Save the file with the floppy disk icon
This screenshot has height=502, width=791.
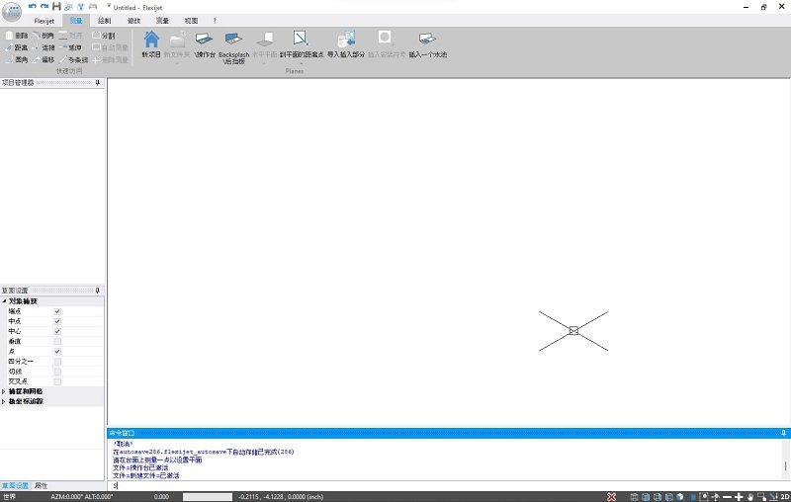(x=56, y=7)
